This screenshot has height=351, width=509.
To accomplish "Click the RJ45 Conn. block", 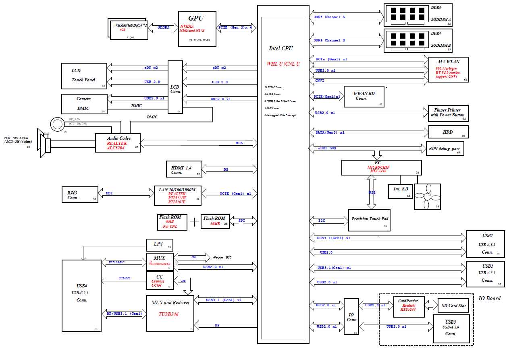I will tap(79, 195).
